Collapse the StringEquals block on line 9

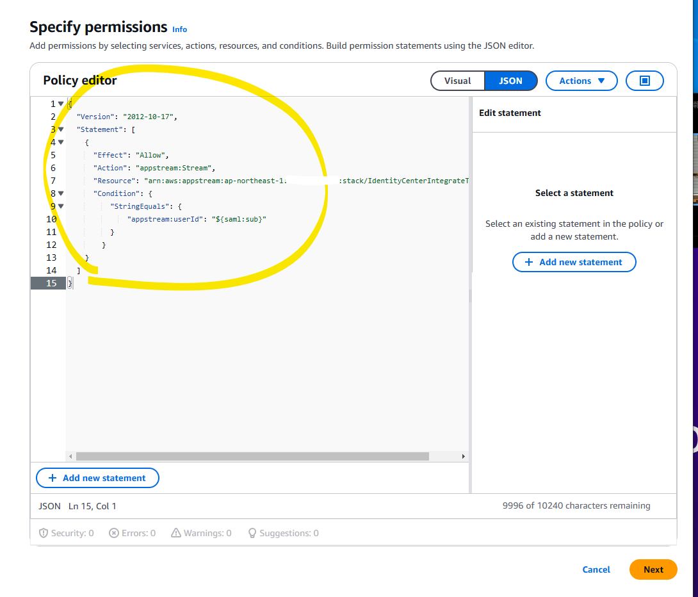coord(61,206)
